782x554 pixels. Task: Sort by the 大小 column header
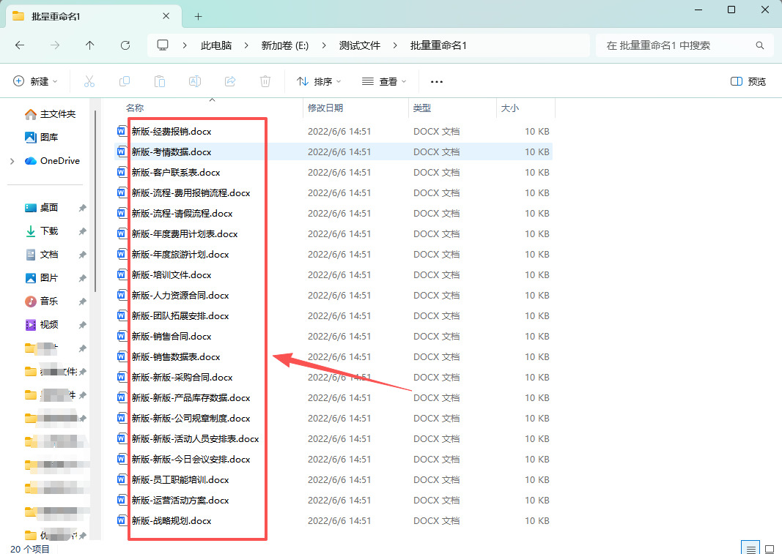pyautogui.click(x=509, y=108)
